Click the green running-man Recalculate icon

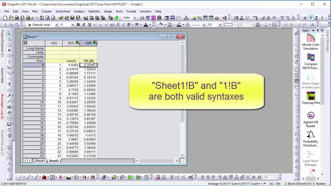click(117, 18)
